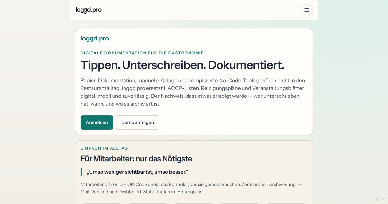Click the Anmelden button
Viewport: 388px width, 204px height.
[97, 122]
